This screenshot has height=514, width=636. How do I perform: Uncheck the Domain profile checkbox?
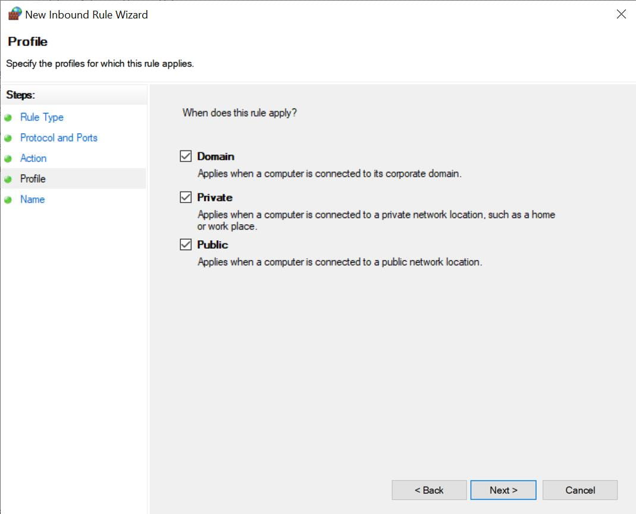click(186, 156)
